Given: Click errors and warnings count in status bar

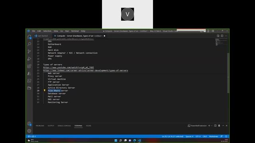Looking at the screenshot, I should (x=32, y=136).
